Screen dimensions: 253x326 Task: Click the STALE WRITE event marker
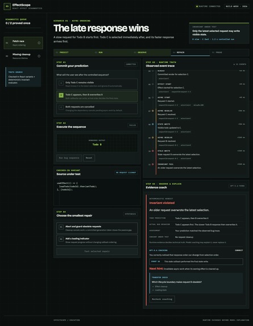[x=153, y=151]
